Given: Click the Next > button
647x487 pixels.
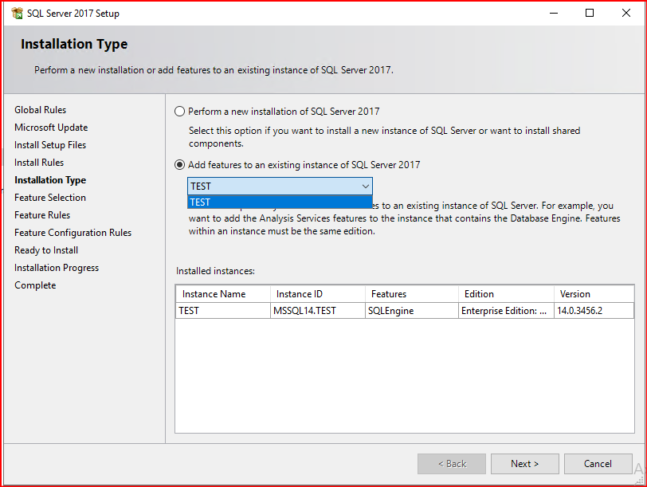Looking at the screenshot, I should (x=525, y=464).
